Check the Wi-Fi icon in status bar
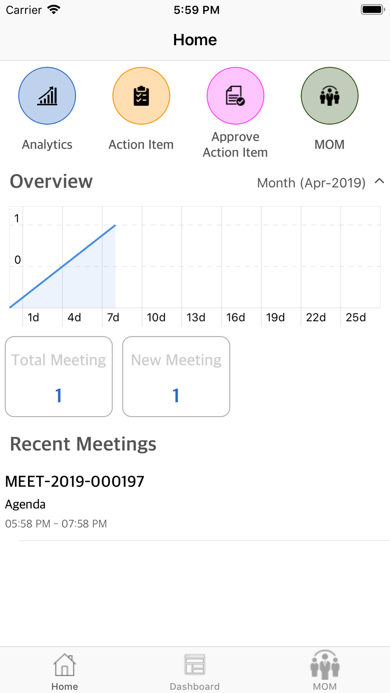The height and width of the screenshot is (693, 390). pos(54,10)
